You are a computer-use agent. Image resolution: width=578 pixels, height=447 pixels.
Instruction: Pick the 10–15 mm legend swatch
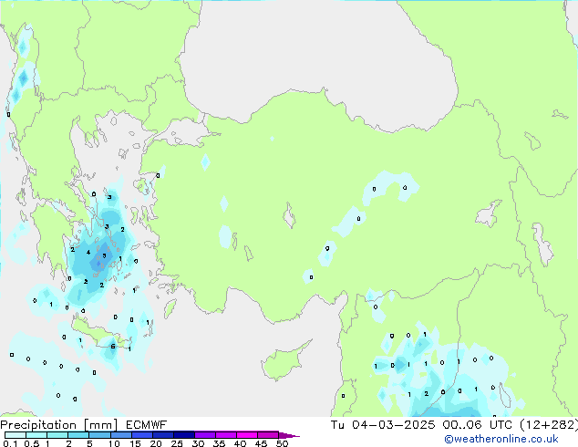pyautogui.click(x=120, y=435)
